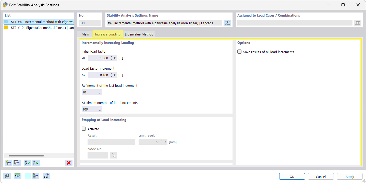The width and height of the screenshot is (366, 183).
Task: Tick the Activate stopping of load-increasing checkbox
Action: pos(84,129)
